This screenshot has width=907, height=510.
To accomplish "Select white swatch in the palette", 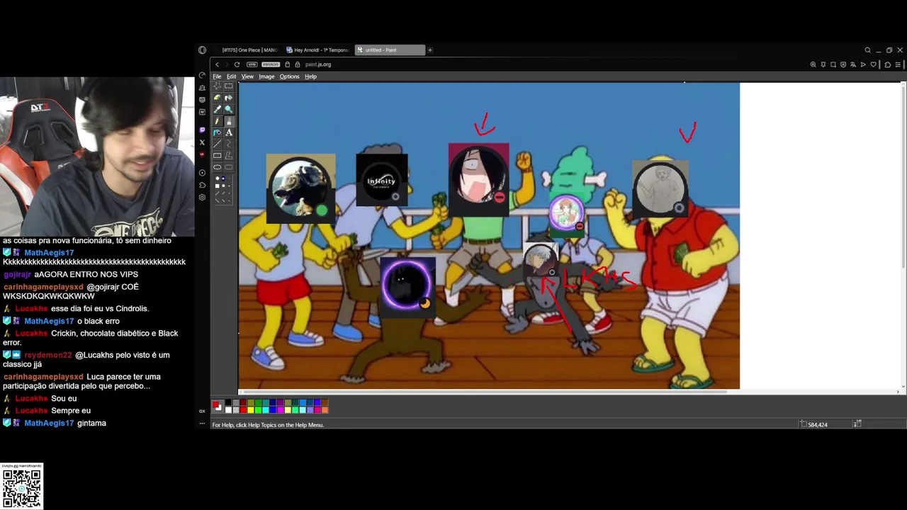I will coord(228,410).
